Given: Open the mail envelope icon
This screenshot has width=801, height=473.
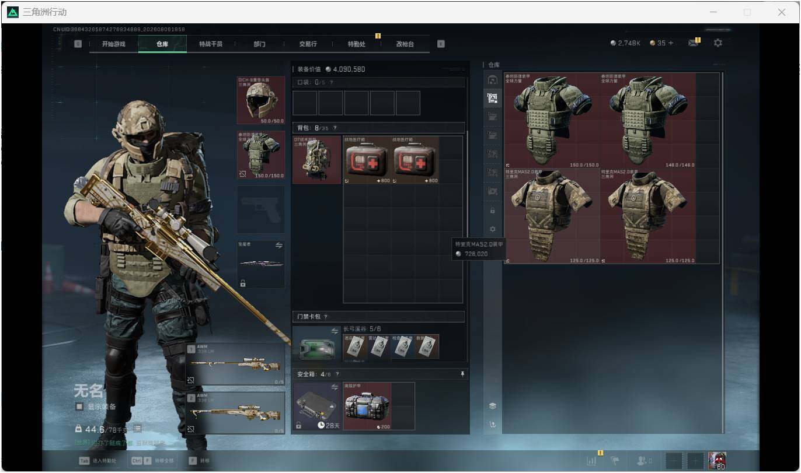Looking at the screenshot, I should 694,43.
